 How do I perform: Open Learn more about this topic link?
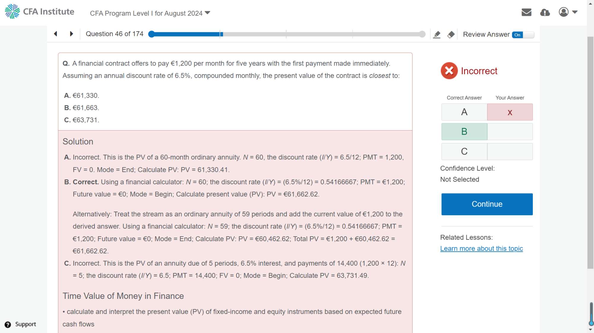[481, 249]
